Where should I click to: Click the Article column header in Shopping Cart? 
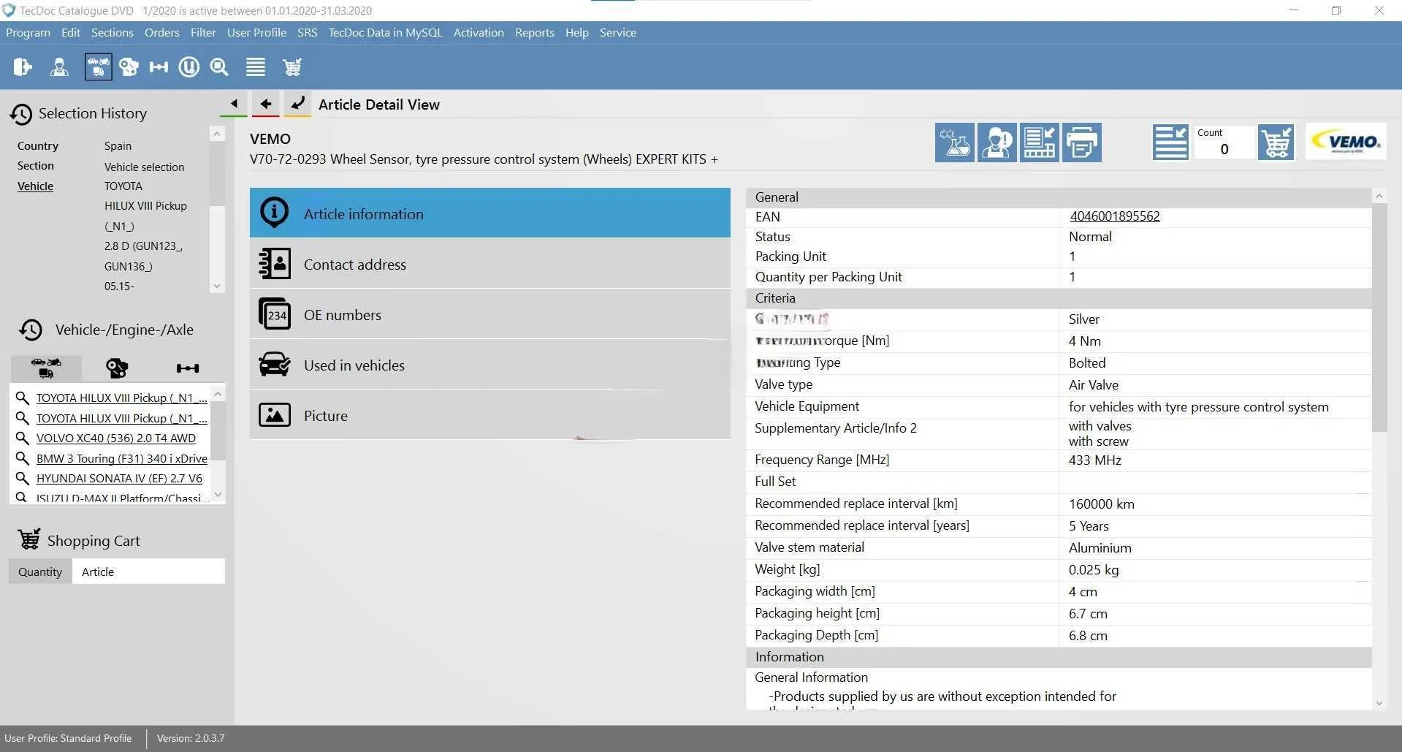(x=148, y=571)
